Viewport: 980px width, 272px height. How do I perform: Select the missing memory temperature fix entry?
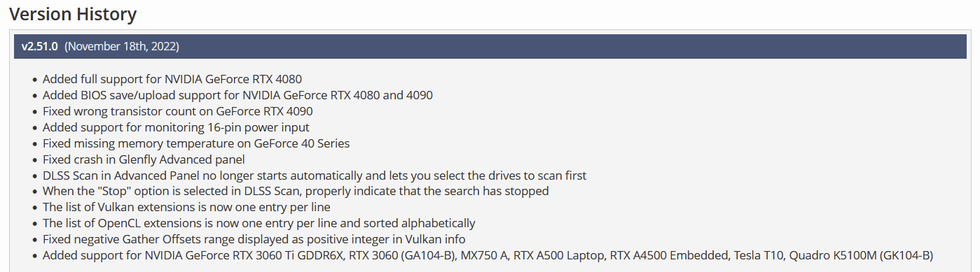[196, 143]
